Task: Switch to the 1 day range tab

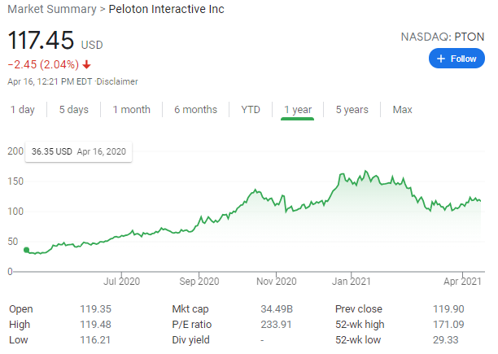Action: pyautogui.click(x=23, y=110)
